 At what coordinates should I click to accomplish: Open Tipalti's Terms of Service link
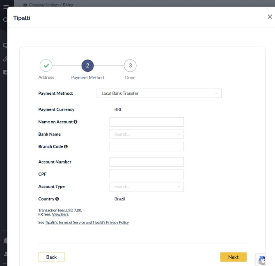(x=87, y=222)
